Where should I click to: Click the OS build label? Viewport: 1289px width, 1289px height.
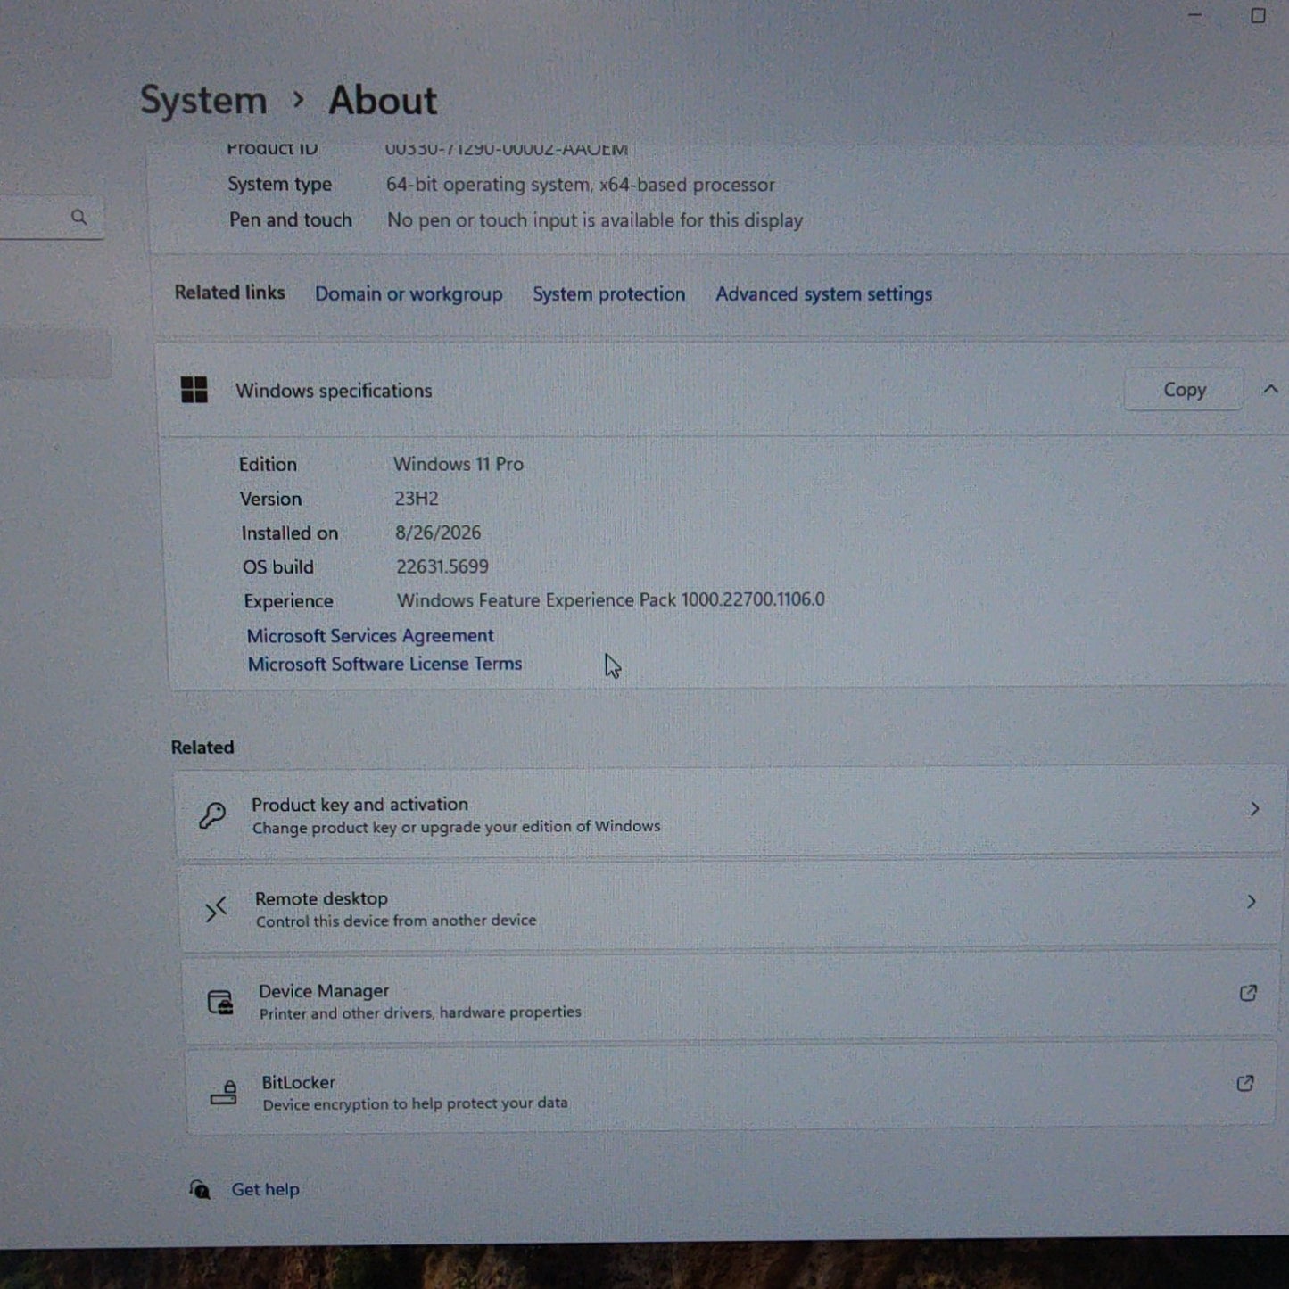click(x=278, y=567)
